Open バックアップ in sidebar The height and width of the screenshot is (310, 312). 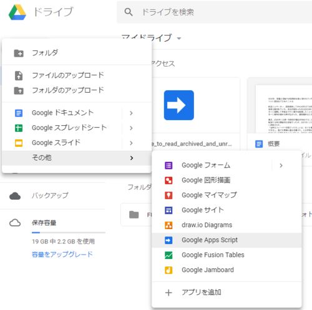[x=50, y=195]
